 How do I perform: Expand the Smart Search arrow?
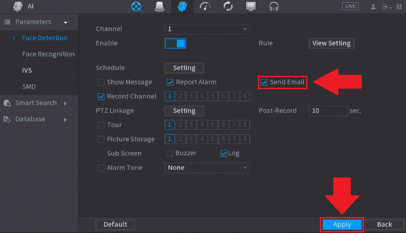pos(65,103)
